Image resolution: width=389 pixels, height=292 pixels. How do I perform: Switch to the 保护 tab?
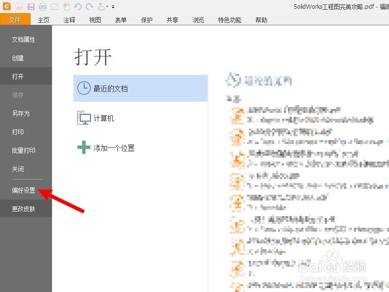point(147,20)
